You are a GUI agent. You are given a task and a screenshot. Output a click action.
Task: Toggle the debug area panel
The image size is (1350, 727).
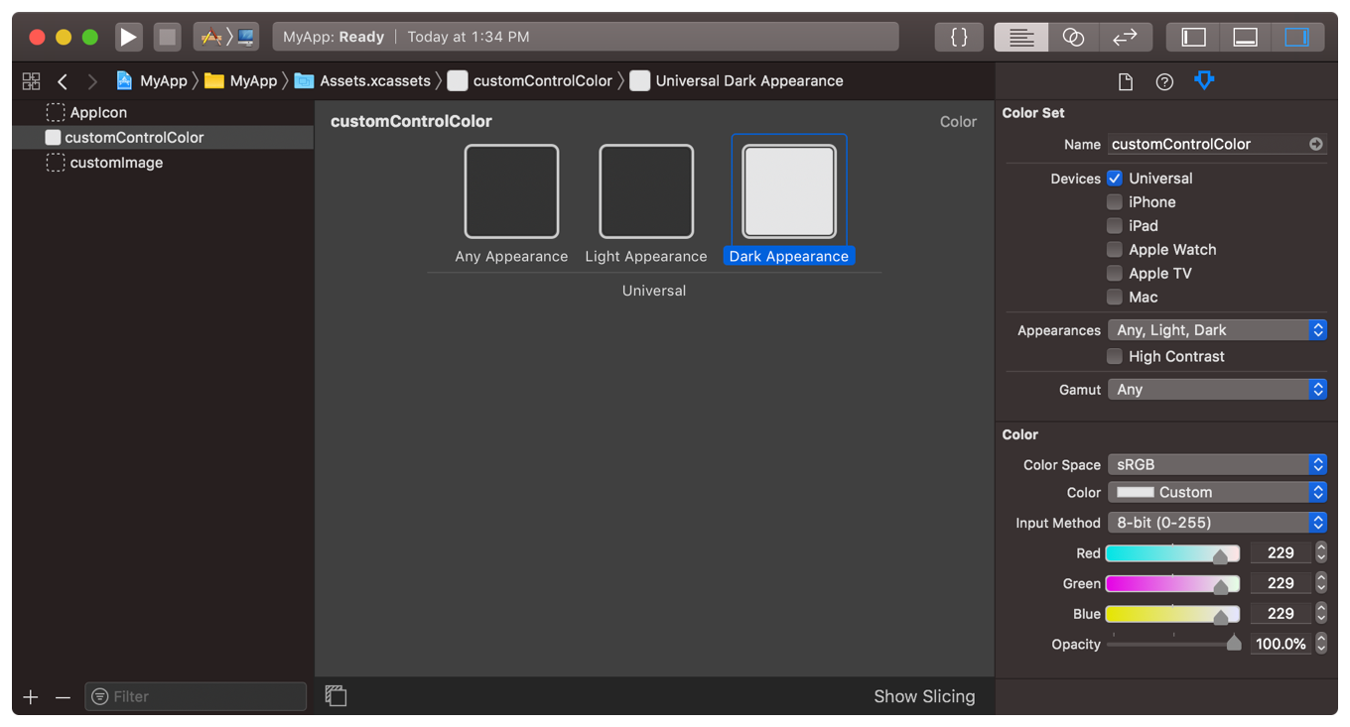pos(1245,37)
